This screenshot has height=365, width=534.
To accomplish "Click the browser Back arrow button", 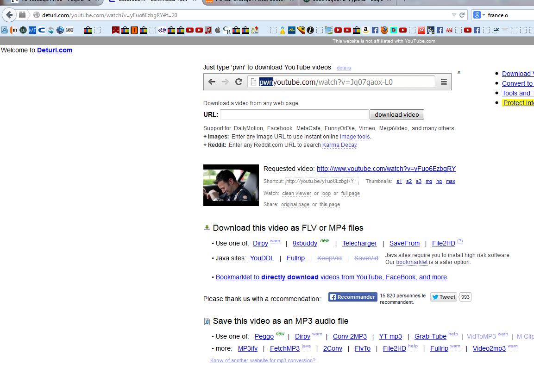I will click(x=9, y=15).
